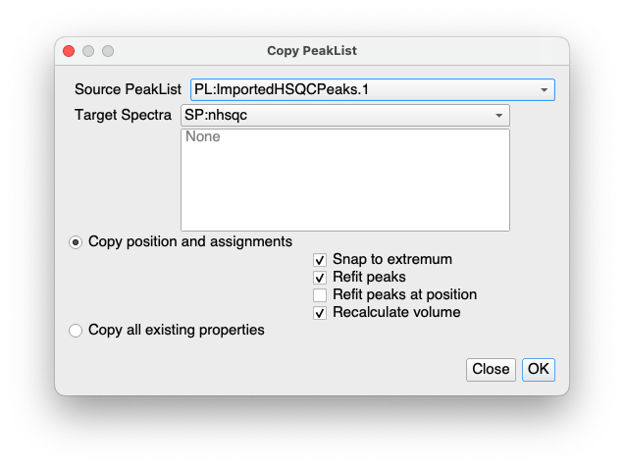
Task: Expand the Target Spectra dropdown arrow
Action: tap(499, 116)
